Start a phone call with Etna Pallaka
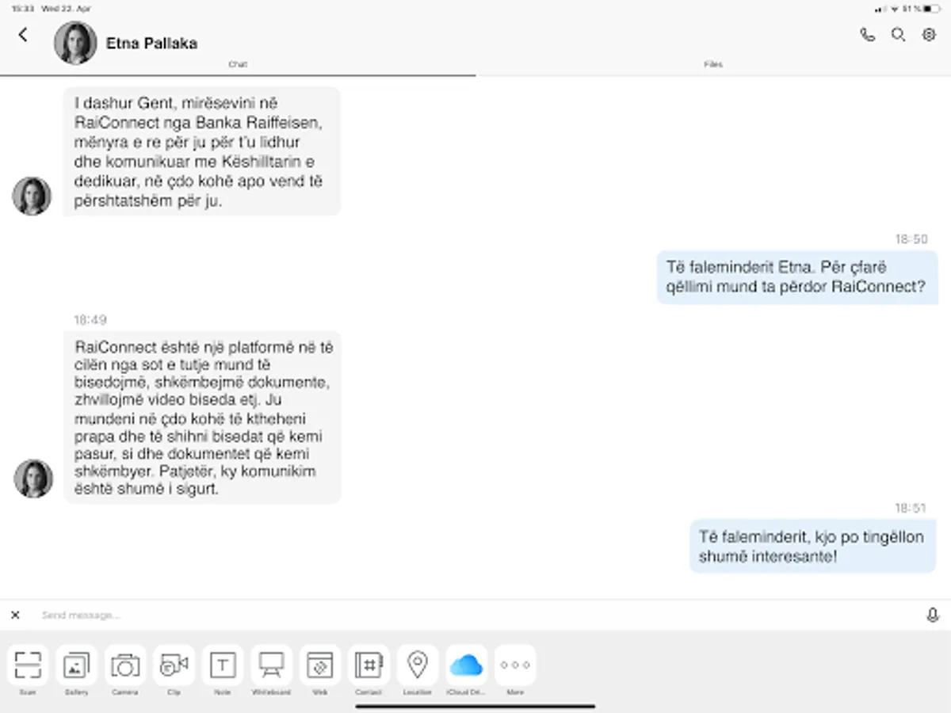 tap(868, 35)
